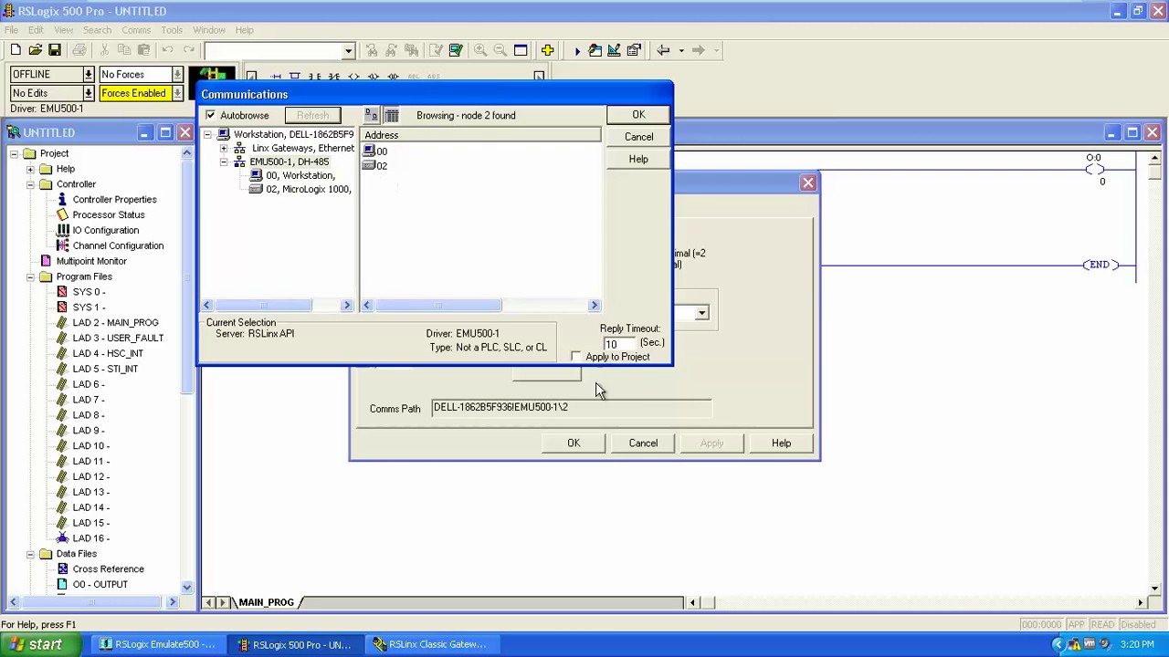Click OK below the Comms Path field
Image resolution: width=1169 pixels, height=657 pixels.
pyautogui.click(x=574, y=443)
